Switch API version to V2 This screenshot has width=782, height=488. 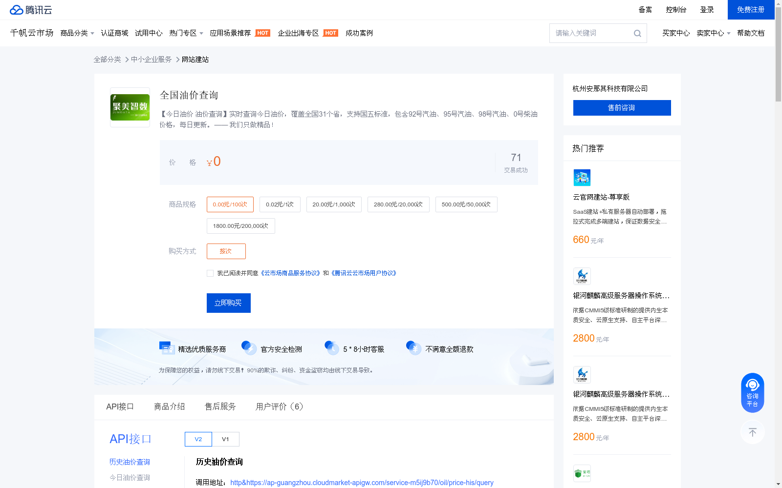click(198, 439)
